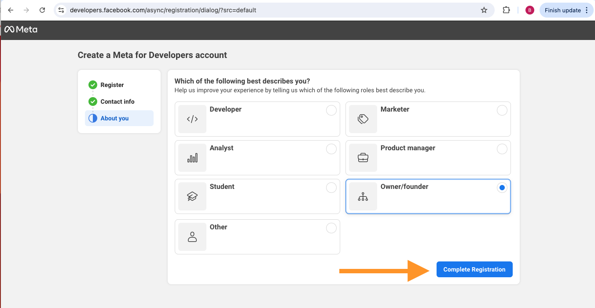The width and height of the screenshot is (595, 308).
Task: Select the Marketer radio button
Action: pyautogui.click(x=502, y=111)
